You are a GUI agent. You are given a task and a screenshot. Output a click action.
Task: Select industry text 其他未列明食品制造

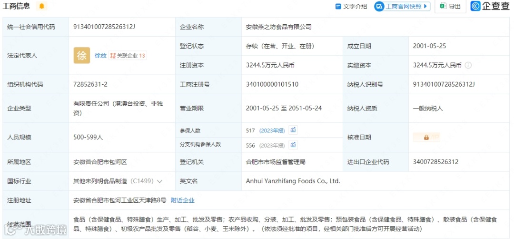[x=100, y=181]
